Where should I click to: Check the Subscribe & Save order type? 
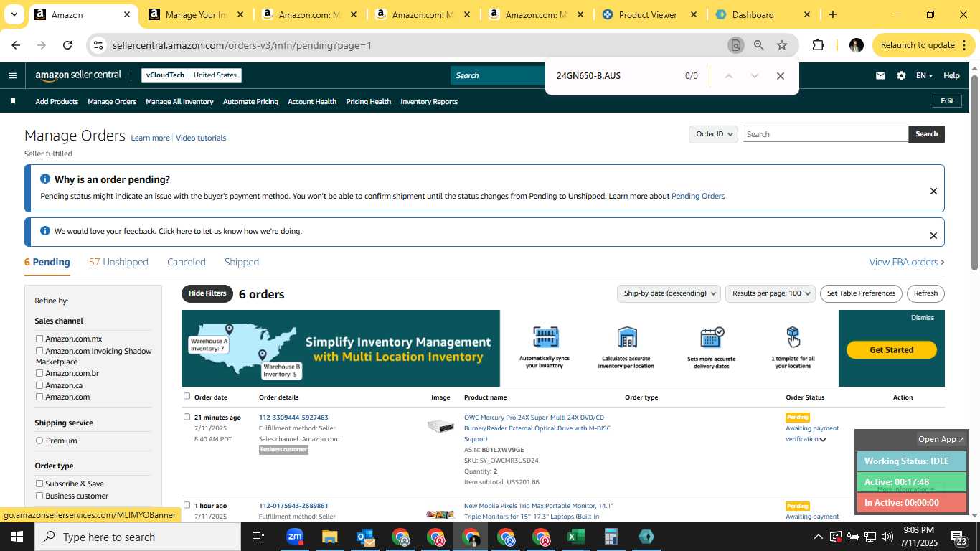coord(39,484)
